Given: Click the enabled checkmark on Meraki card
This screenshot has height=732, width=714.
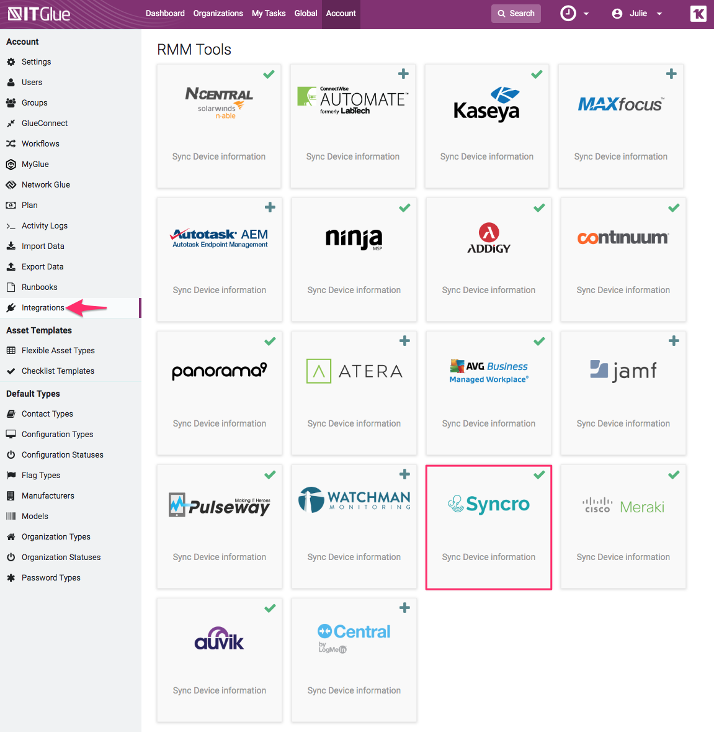Looking at the screenshot, I should point(674,475).
